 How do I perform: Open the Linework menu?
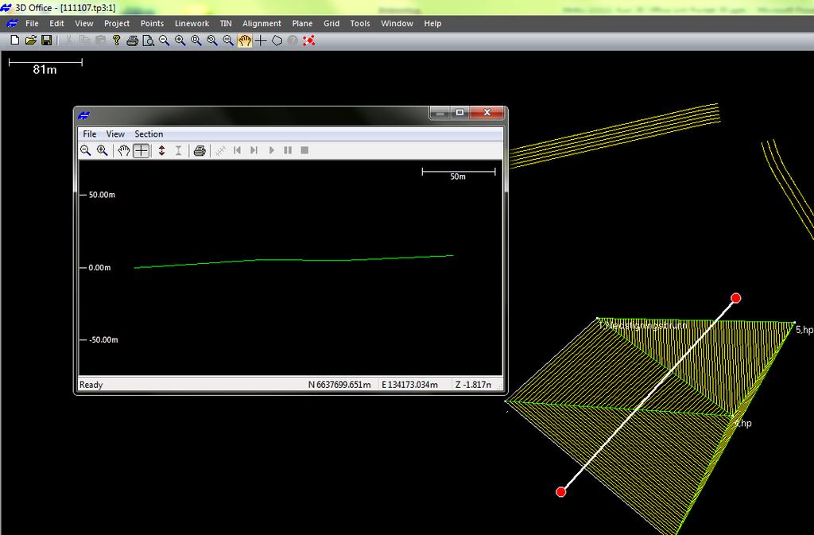tap(192, 23)
